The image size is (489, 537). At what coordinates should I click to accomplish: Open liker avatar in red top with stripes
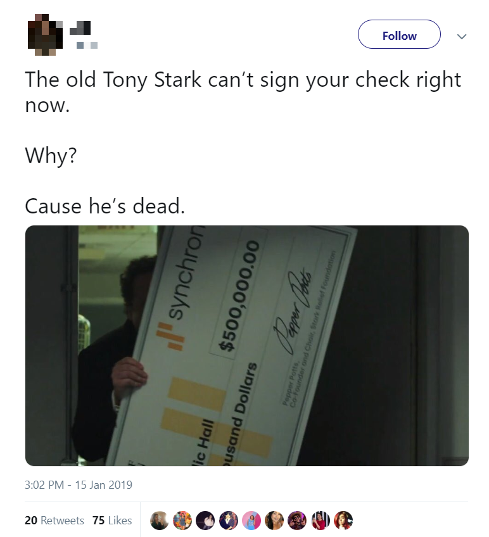coord(321,521)
